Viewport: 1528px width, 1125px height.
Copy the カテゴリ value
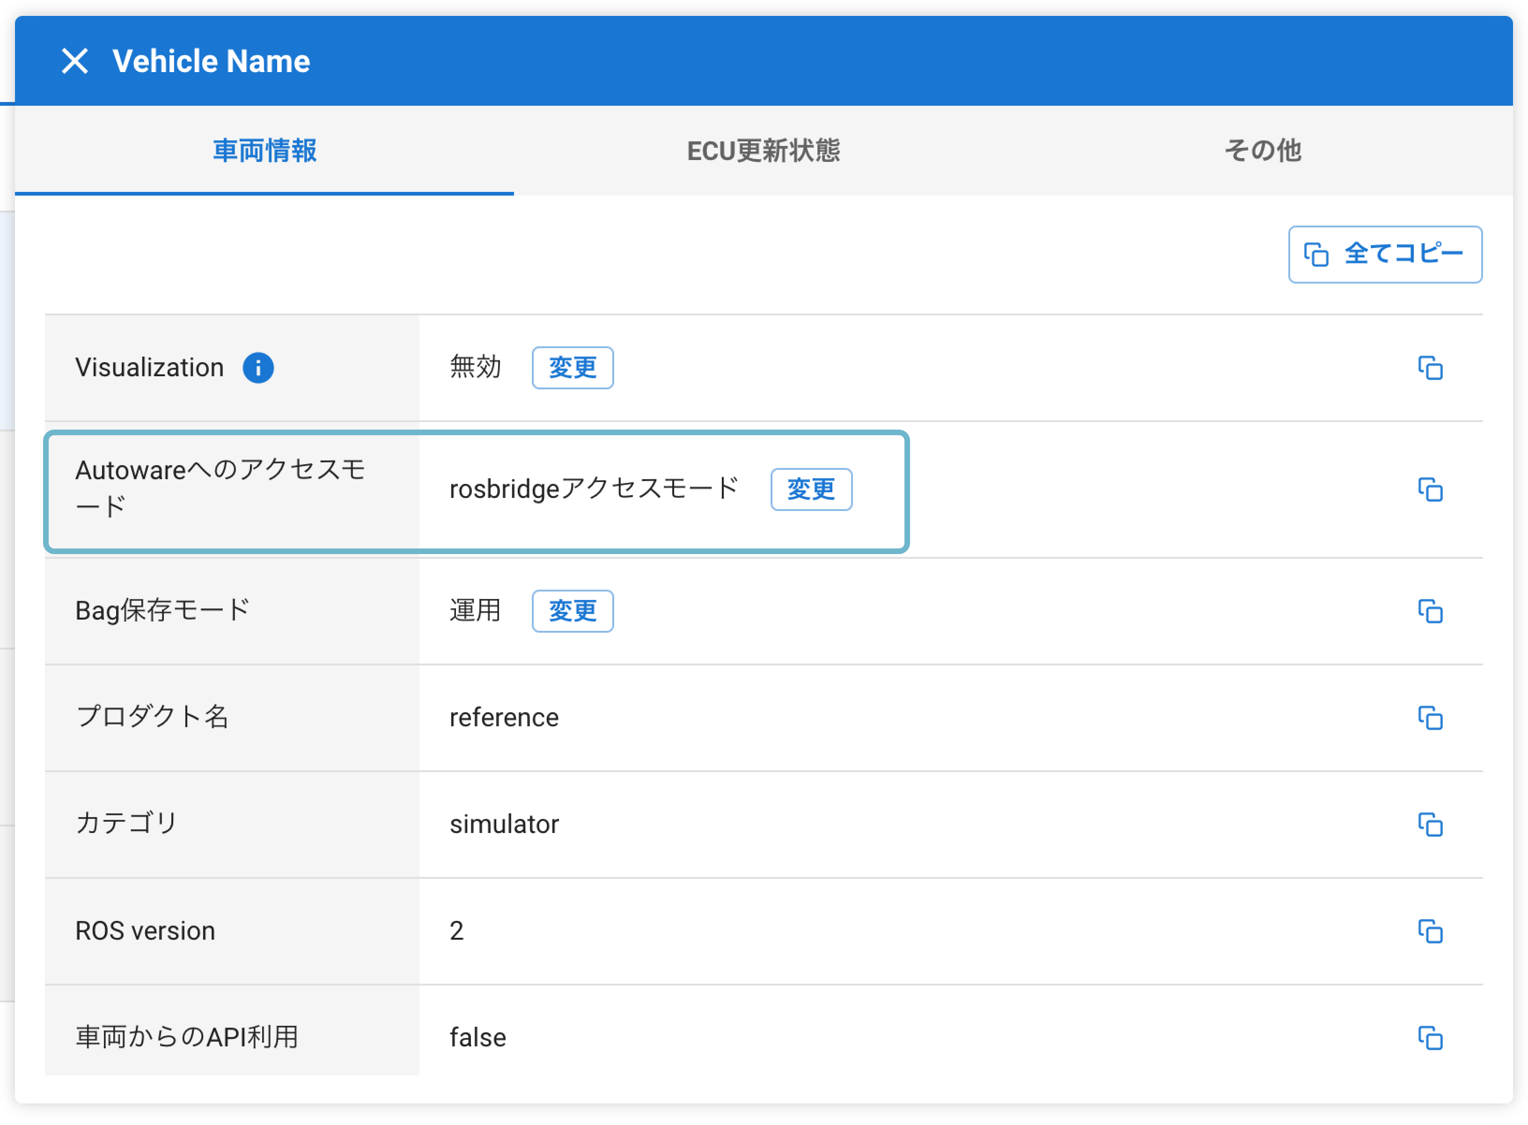(1430, 824)
